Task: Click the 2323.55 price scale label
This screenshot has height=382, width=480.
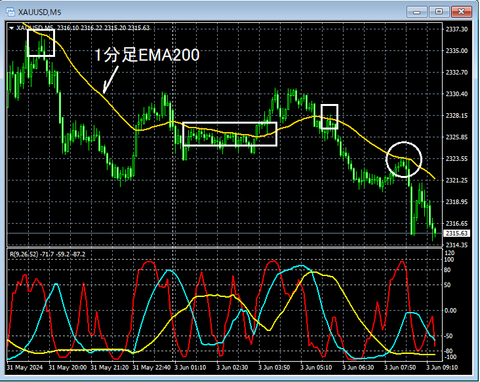Action: coord(457,158)
